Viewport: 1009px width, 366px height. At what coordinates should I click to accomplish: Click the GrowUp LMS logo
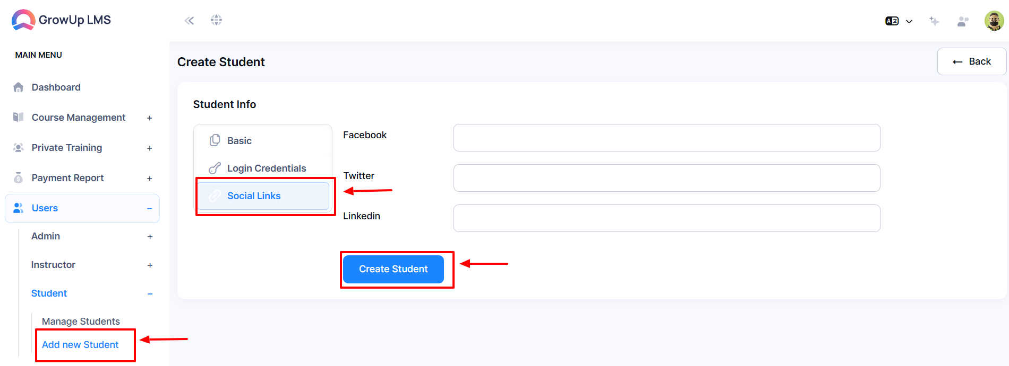61,20
